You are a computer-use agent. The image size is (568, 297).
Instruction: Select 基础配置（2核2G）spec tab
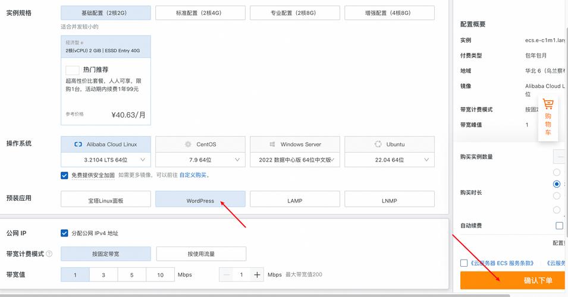tap(106, 13)
